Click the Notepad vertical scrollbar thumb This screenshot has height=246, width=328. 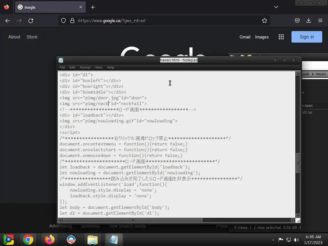click(x=298, y=163)
